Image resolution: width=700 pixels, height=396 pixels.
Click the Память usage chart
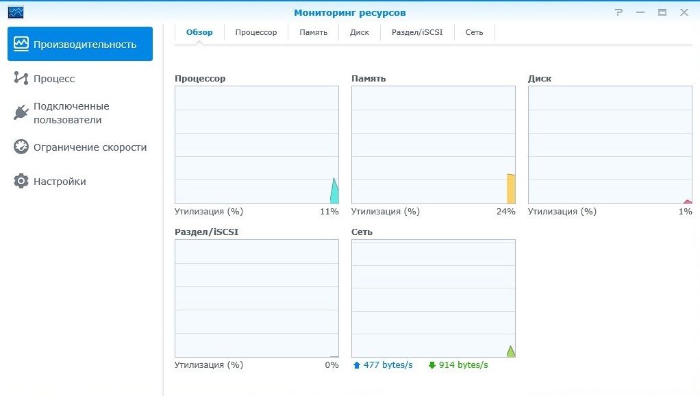pyautogui.click(x=433, y=145)
